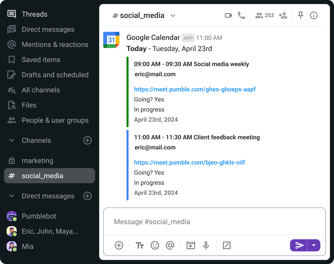Open the social_media channel name dropdown
Viewport: 334px width, 264px height.
pos(173,16)
